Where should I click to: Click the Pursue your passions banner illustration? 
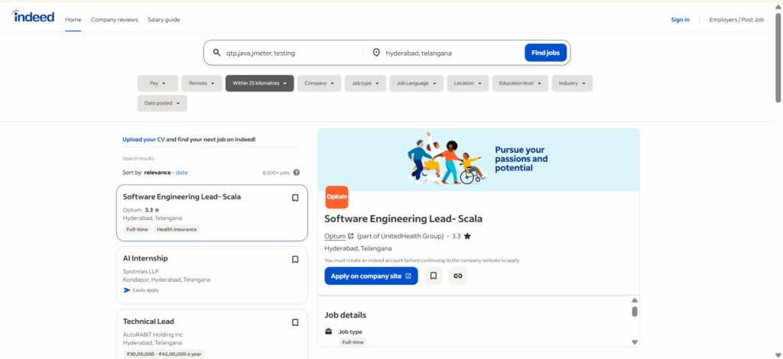point(446,159)
